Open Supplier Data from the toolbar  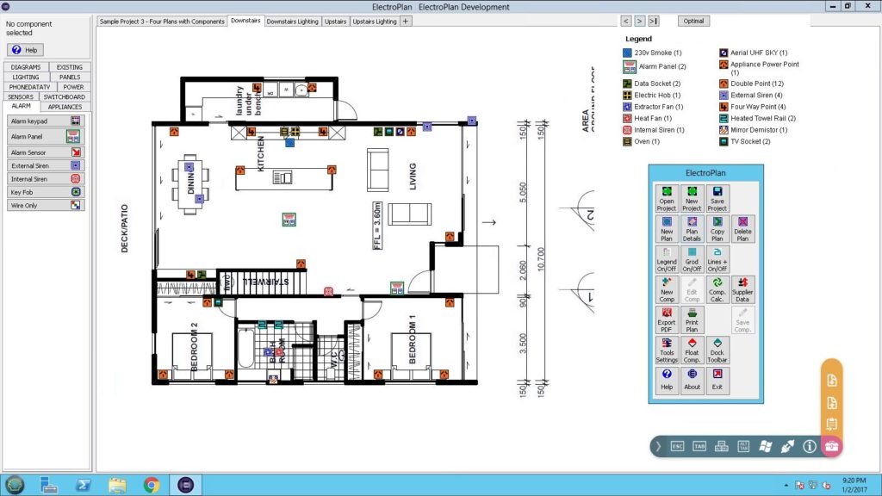point(742,289)
